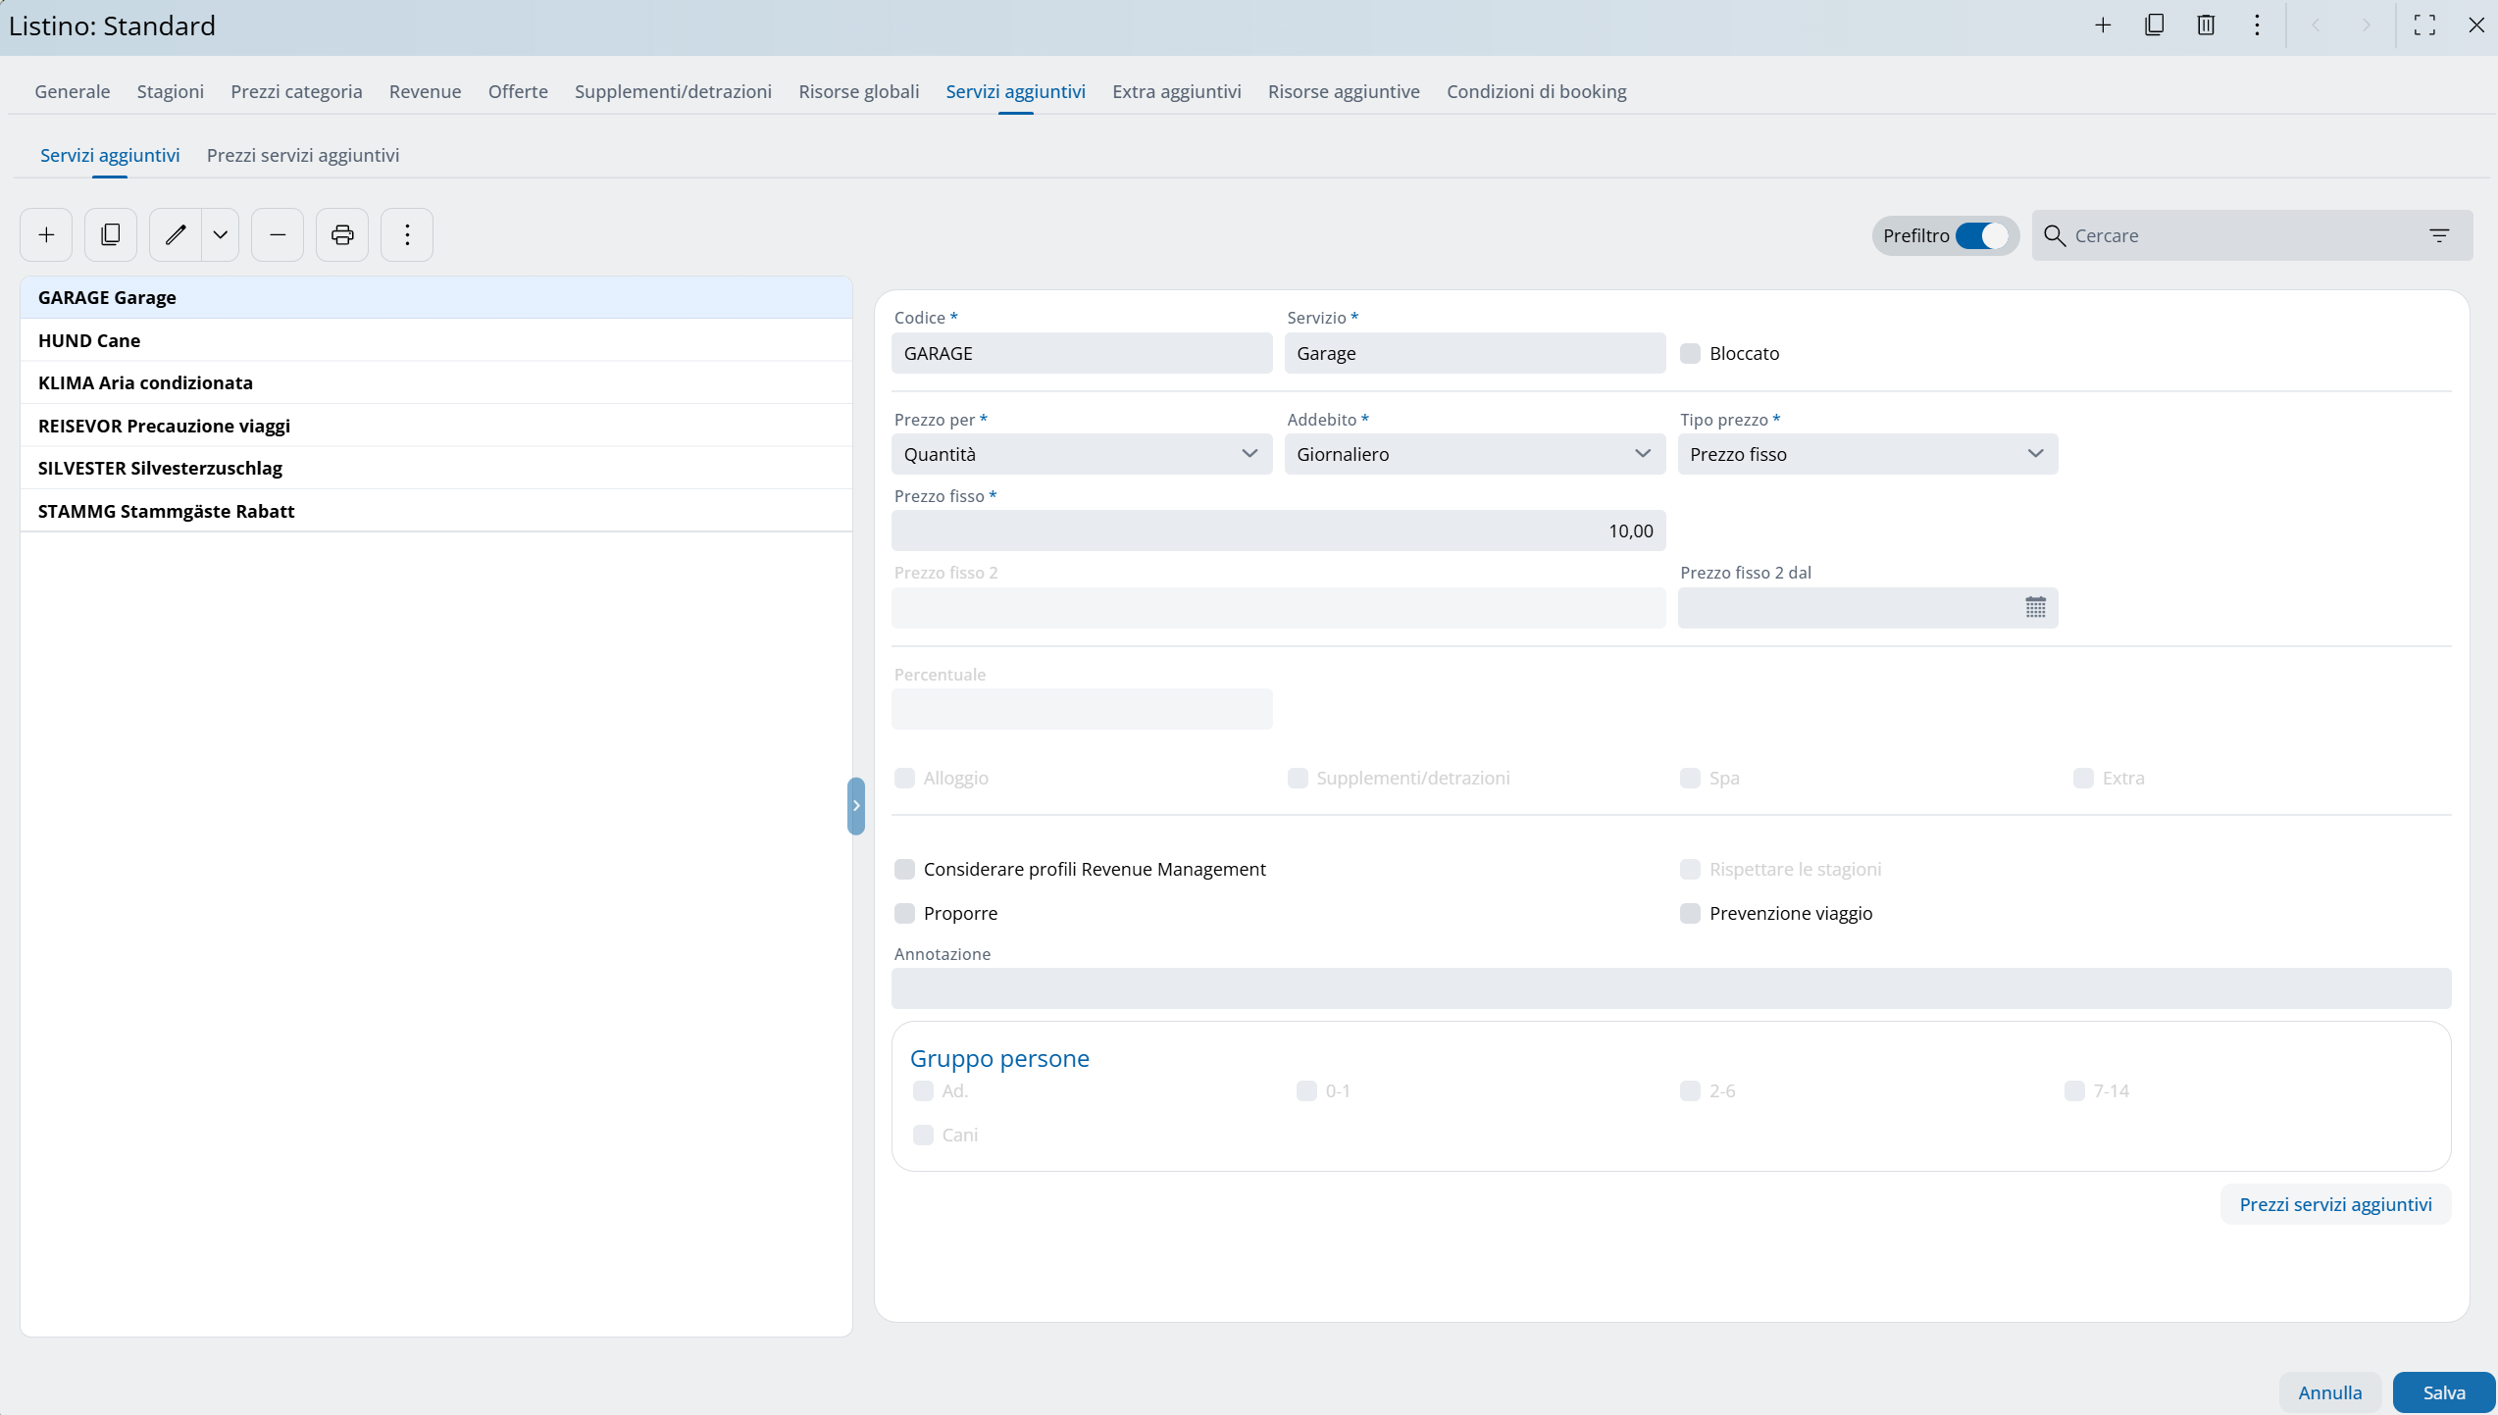The width and height of the screenshot is (2498, 1415).
Task: Open the Prezzi servizi aggiuntivi sub-tab
Action: [302, 155]
